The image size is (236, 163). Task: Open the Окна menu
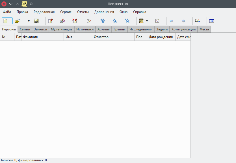[124, 12]
